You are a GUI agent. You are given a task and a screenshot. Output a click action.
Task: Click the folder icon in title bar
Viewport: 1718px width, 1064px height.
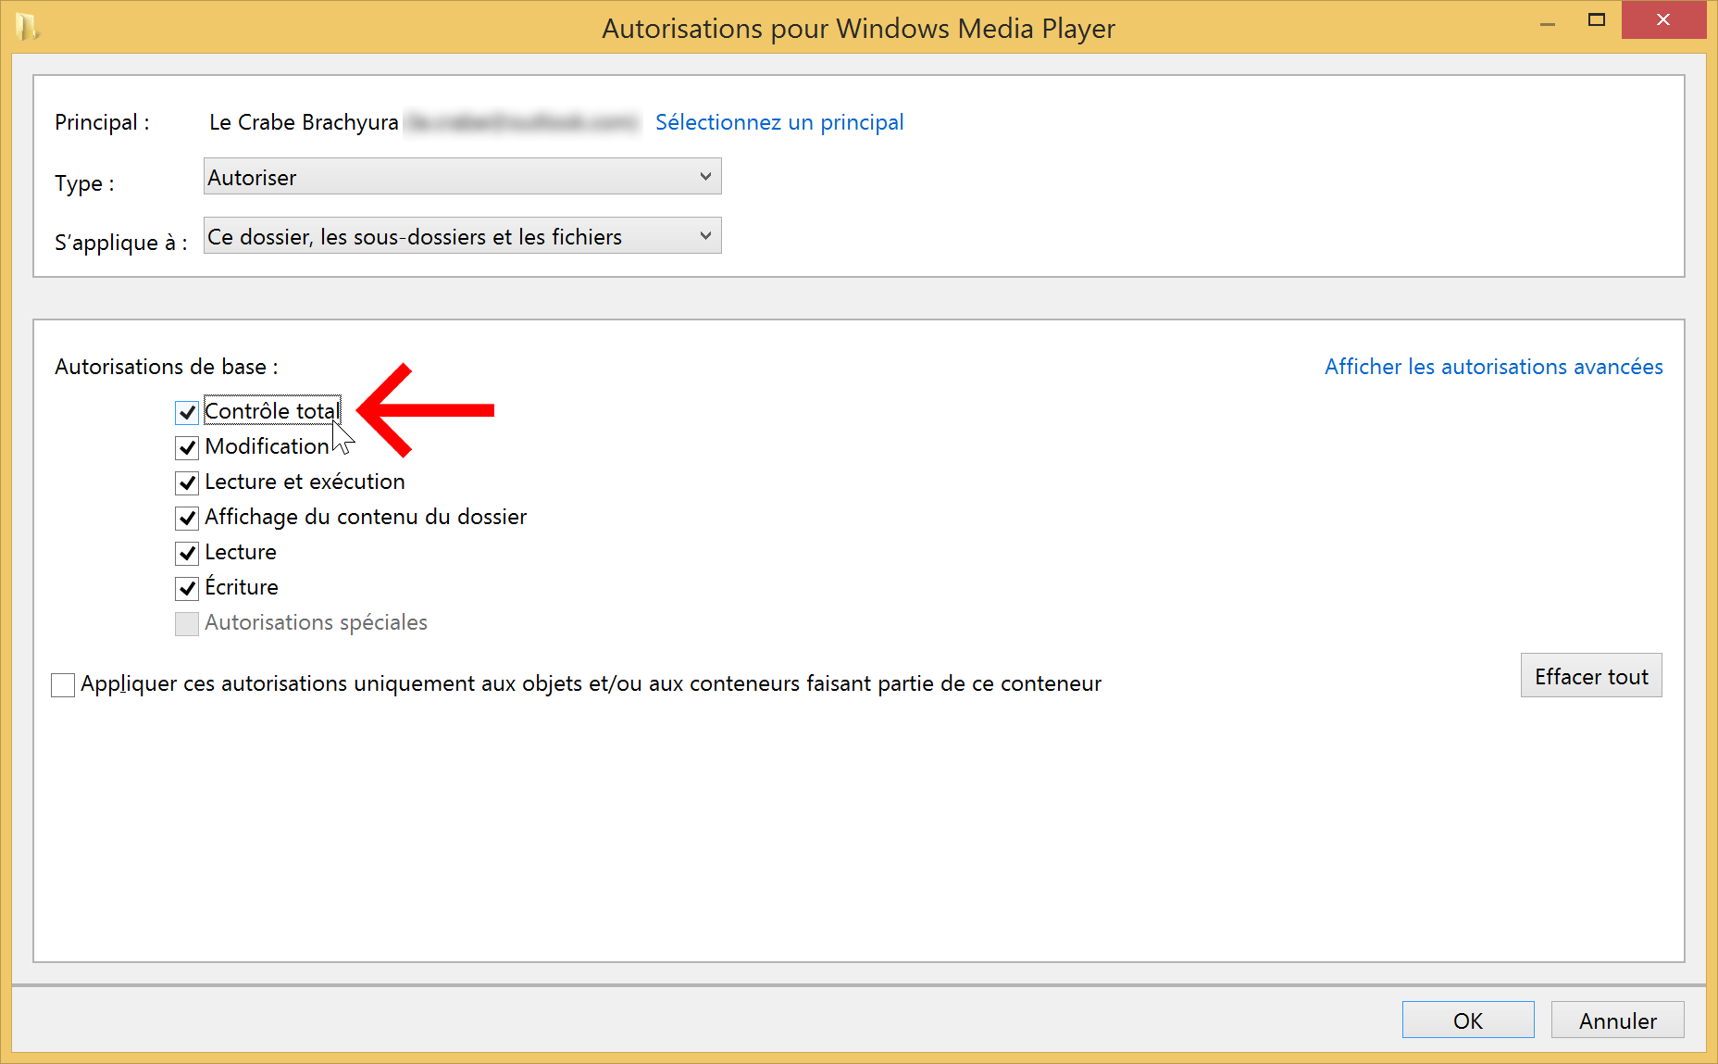pyautogui.click(x=28, y=27)
